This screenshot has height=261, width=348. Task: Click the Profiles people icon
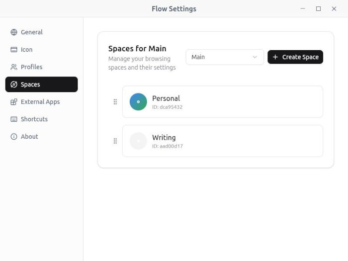tap(14, 67)
